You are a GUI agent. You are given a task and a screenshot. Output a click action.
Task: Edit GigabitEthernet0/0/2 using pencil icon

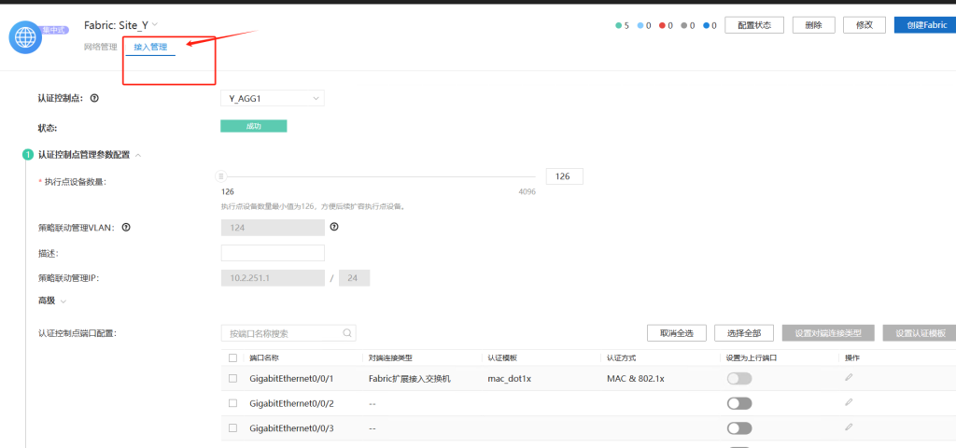tap(849, 402)
